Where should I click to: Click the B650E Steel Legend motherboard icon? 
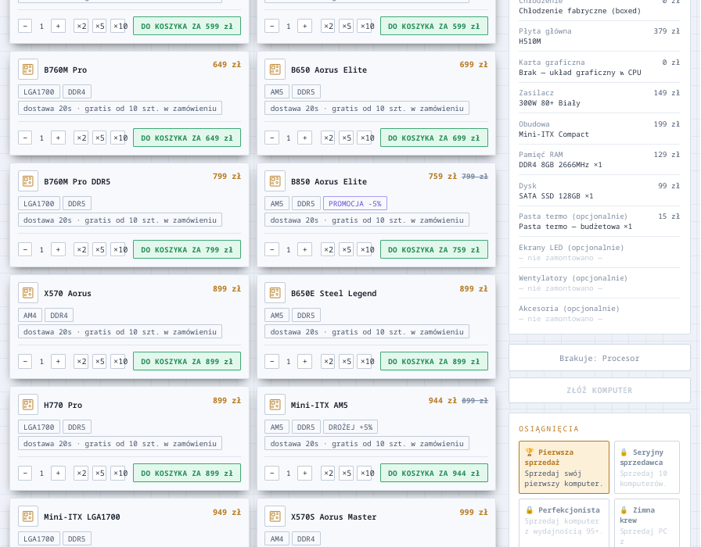click(275, 293)
